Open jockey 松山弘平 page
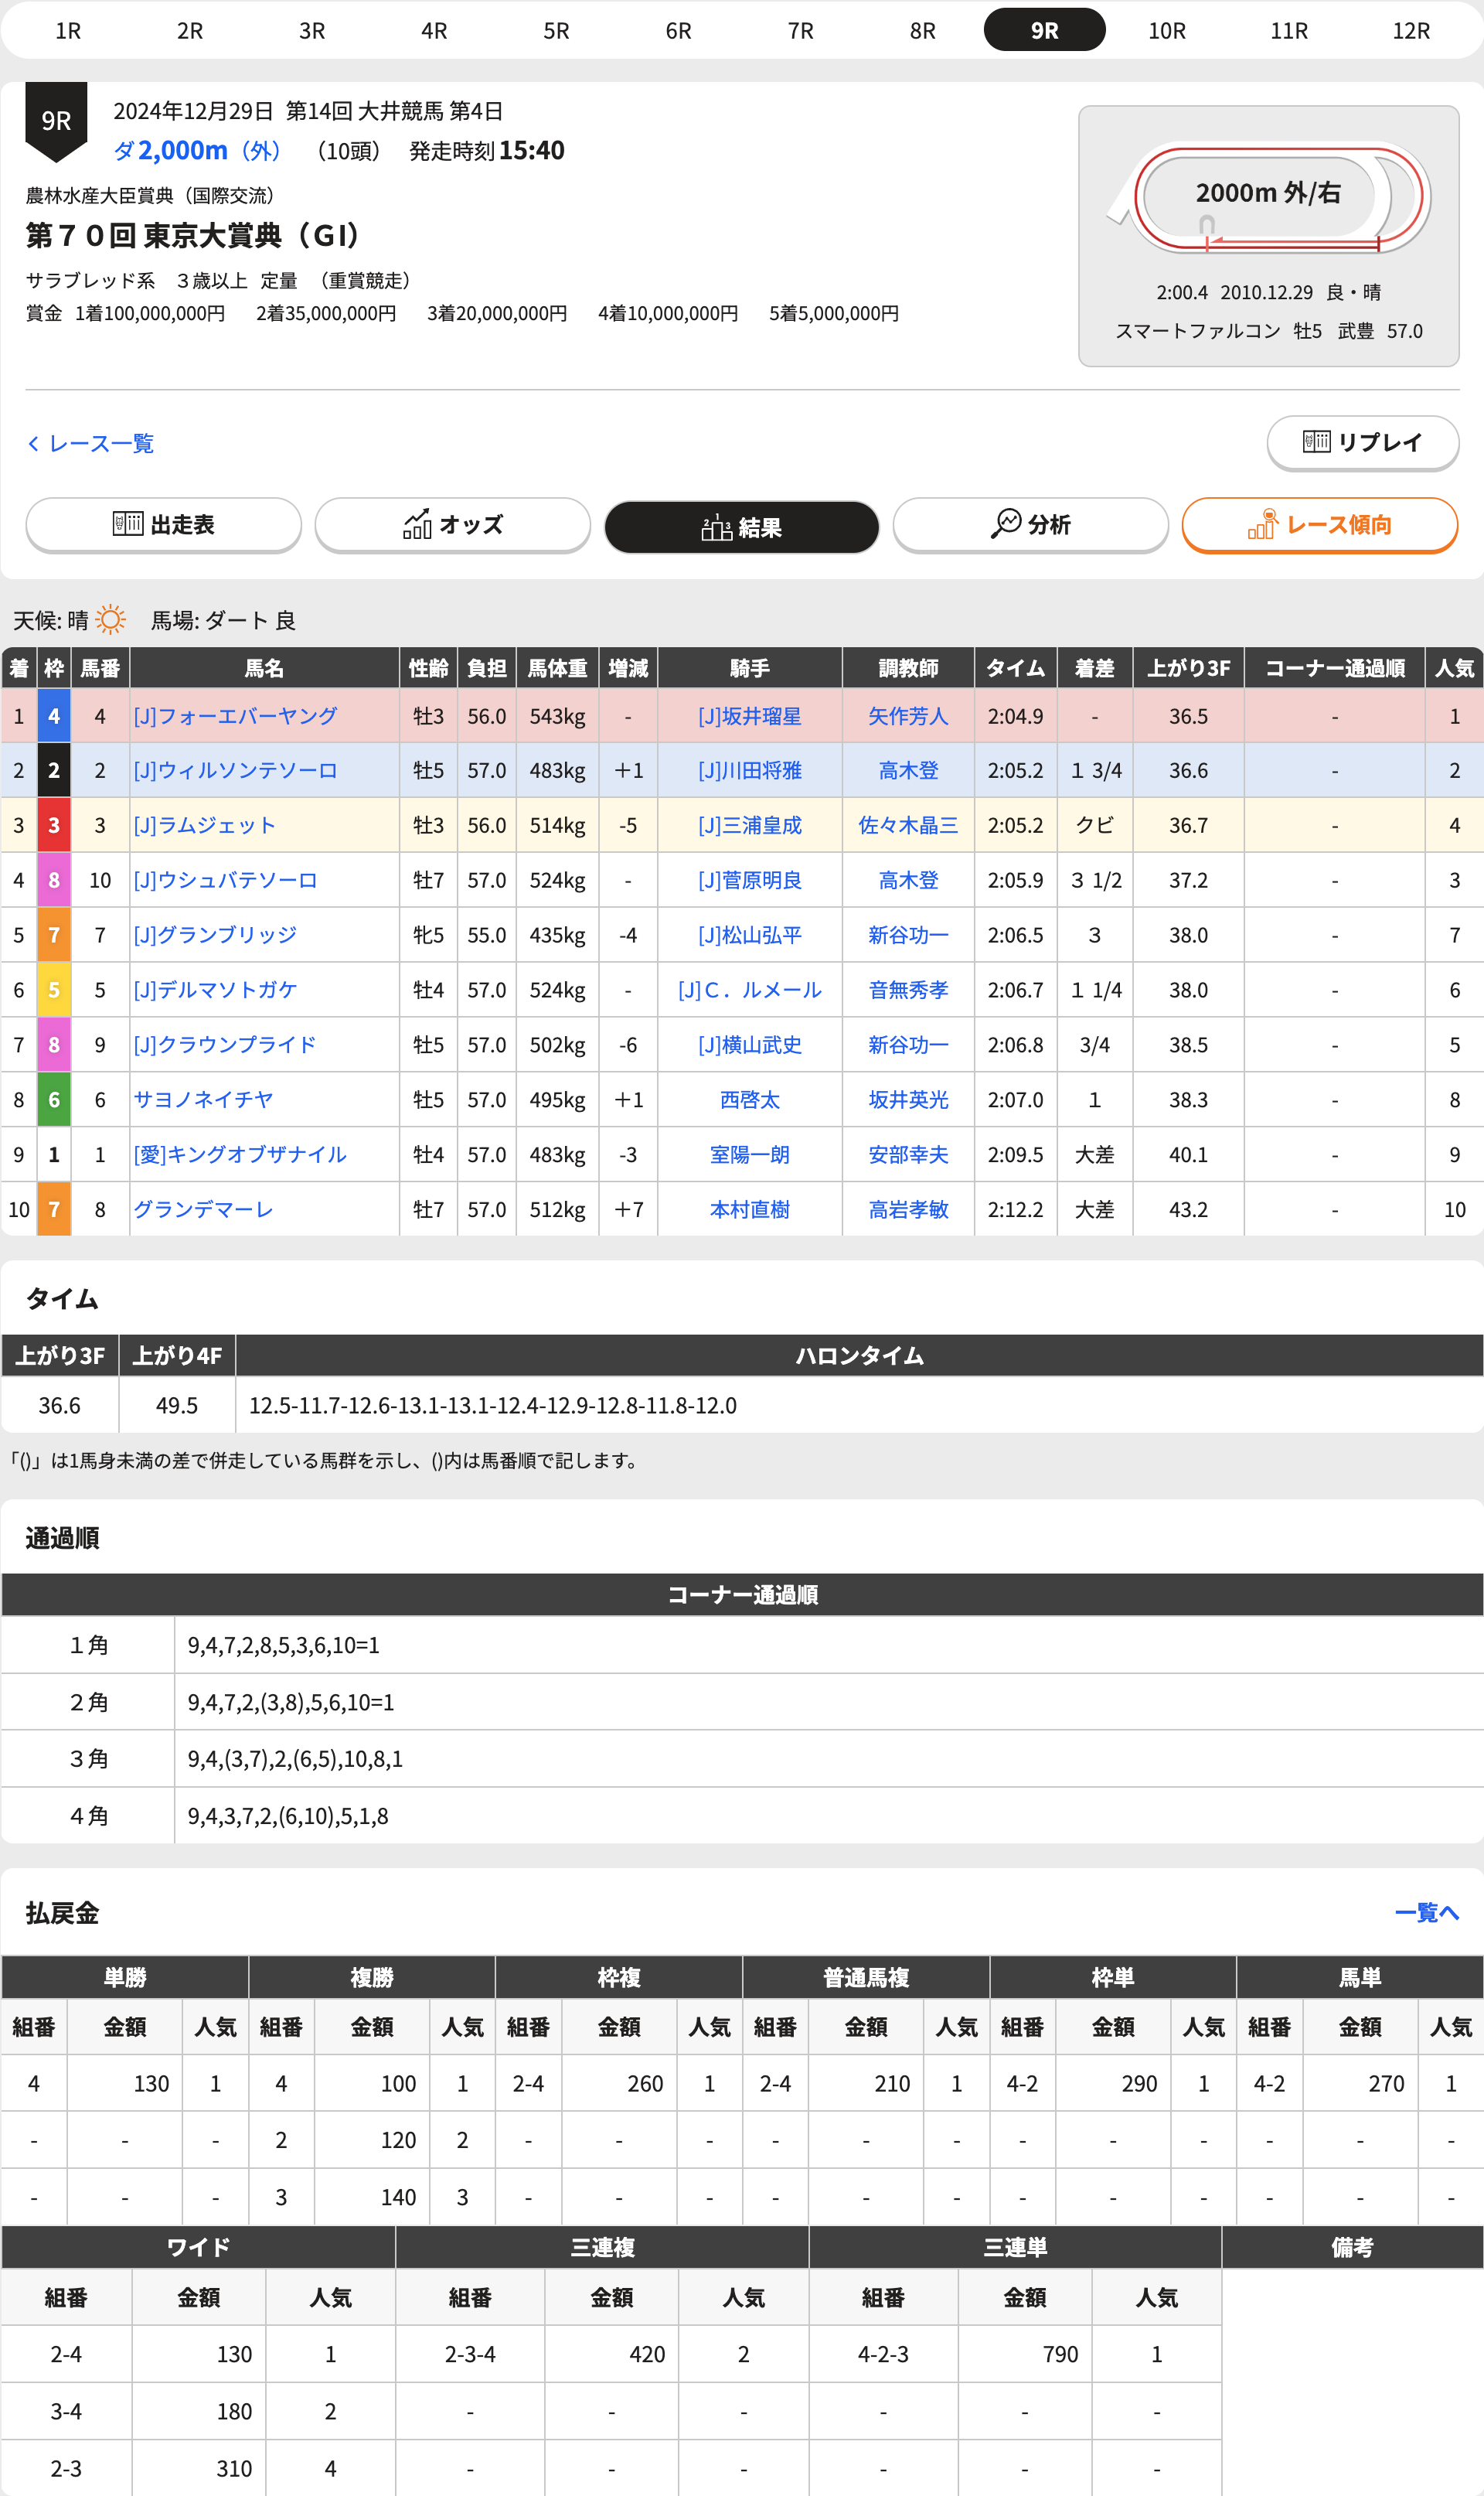 tap(749, 934)
